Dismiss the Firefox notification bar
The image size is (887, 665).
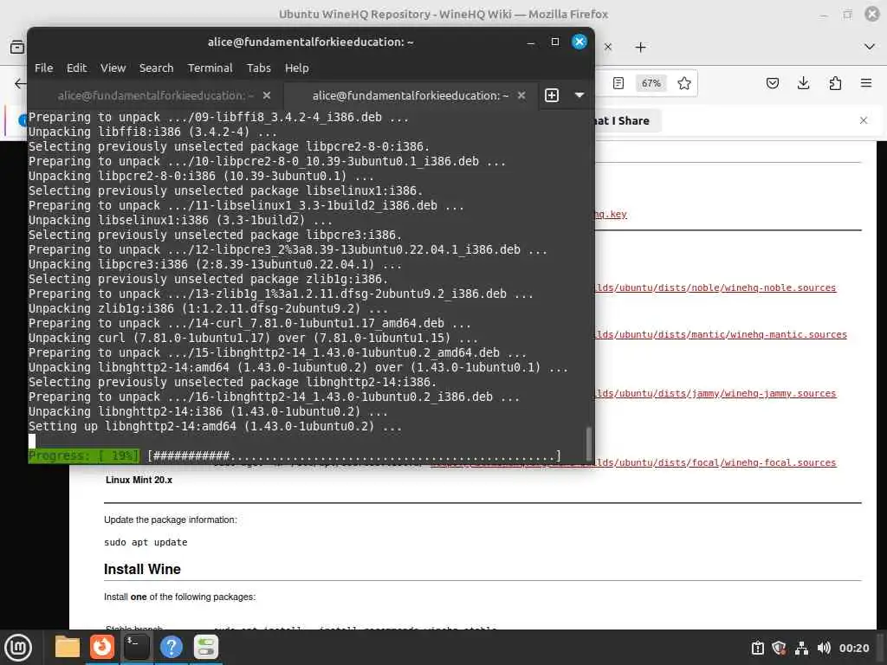(x=864, y=120)
